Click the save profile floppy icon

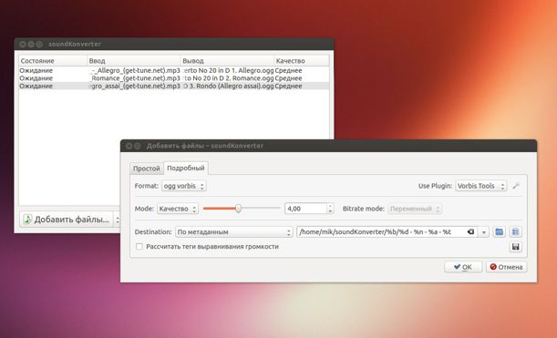[x=515, y=247]
